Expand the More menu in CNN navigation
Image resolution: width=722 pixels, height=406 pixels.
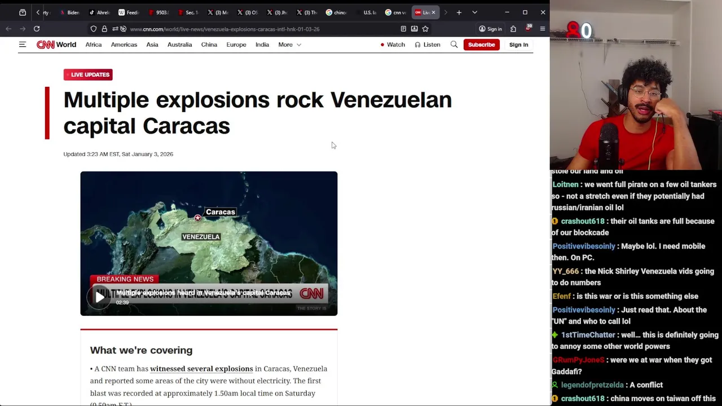(x=289, y=45)
